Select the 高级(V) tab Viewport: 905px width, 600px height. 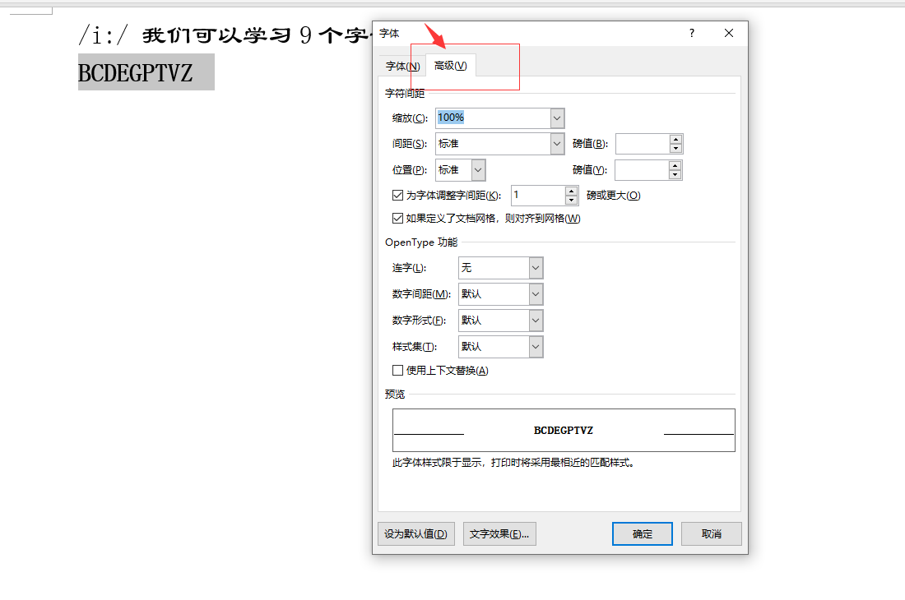[x=450, y=66]
